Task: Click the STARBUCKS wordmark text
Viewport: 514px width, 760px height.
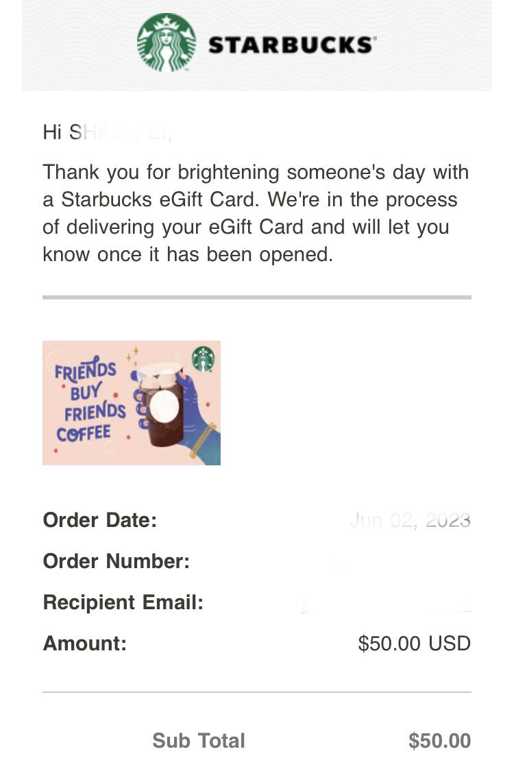Action: point(291,45)
